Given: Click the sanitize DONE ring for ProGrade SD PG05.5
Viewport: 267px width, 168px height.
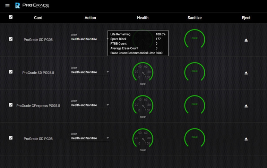Looking at the screenshot, I should (195, 72).
